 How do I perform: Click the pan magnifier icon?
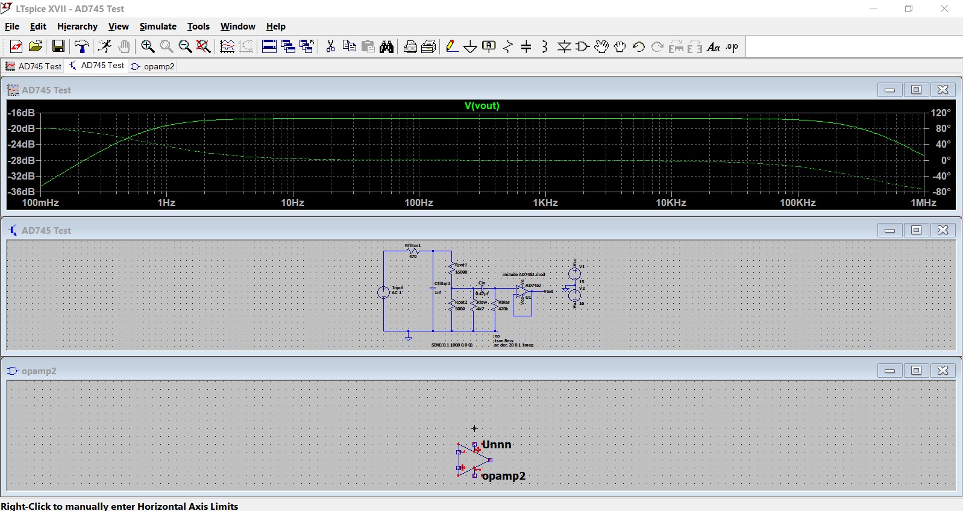pyautogui.click(x=166, y=46)
